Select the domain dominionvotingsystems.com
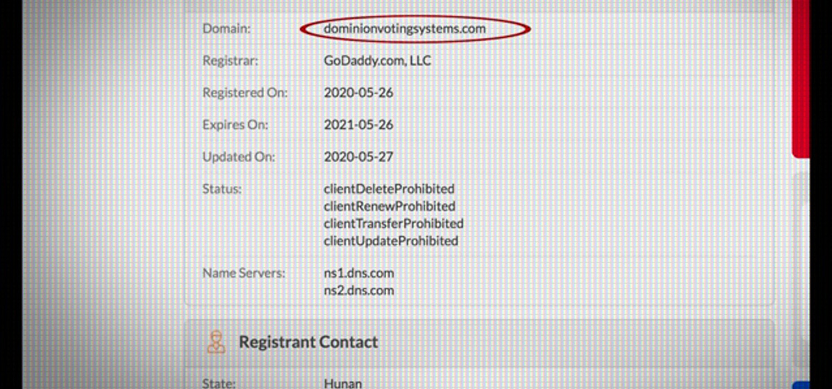This screenshot has height=389, width=832. pyautogui.click(x=405, y=29)
